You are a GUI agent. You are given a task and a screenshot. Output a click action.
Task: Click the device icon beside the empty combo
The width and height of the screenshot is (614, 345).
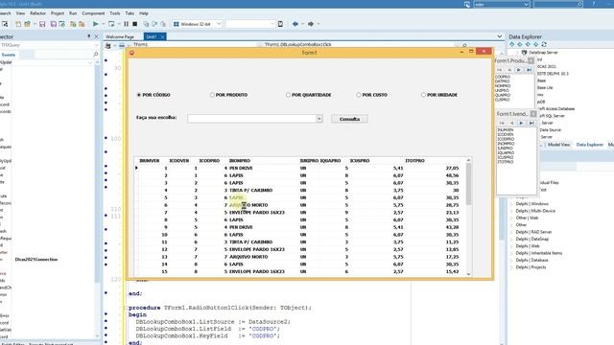pyautogui.click(x=280, y=24)
